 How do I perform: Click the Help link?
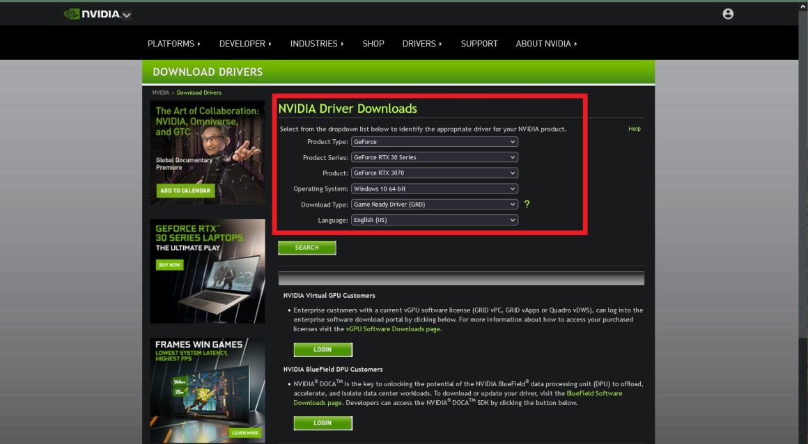pyautogui.click(x=635, y=129)
